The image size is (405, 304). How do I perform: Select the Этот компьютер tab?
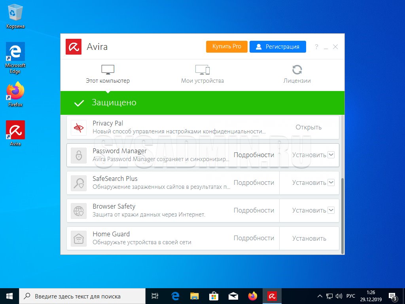pyautogui.click(x=108, y=74)
